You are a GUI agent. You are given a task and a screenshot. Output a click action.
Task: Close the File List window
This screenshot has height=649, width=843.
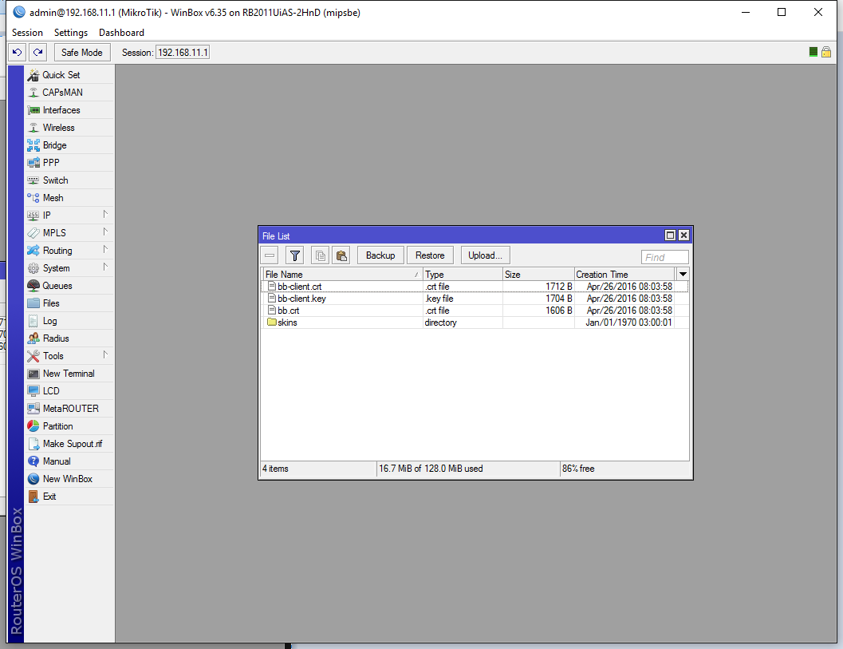point(683,235)
